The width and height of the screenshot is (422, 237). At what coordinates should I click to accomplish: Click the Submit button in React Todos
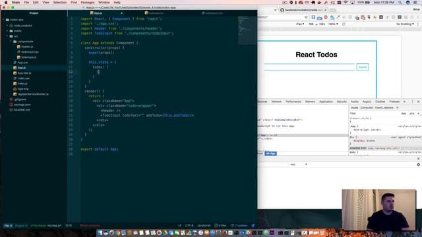pos(363,67)
